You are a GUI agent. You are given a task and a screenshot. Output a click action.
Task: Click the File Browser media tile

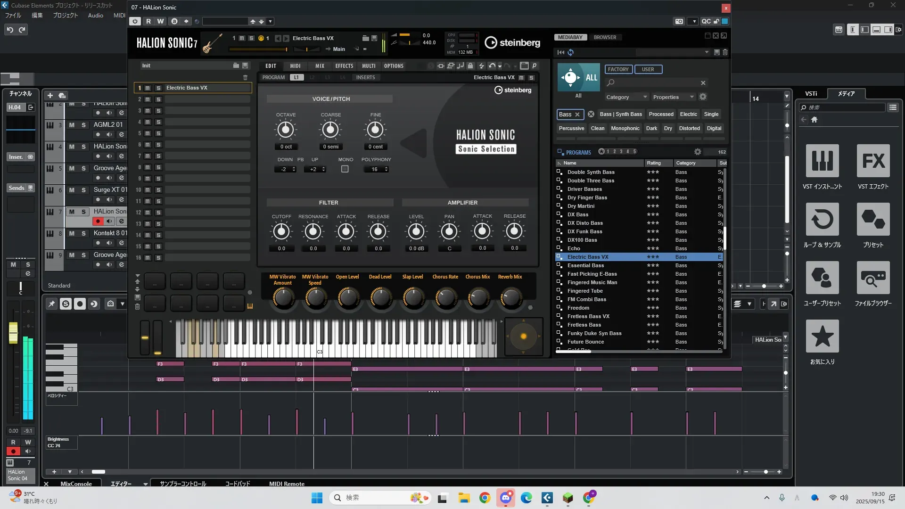coord(873,278)
